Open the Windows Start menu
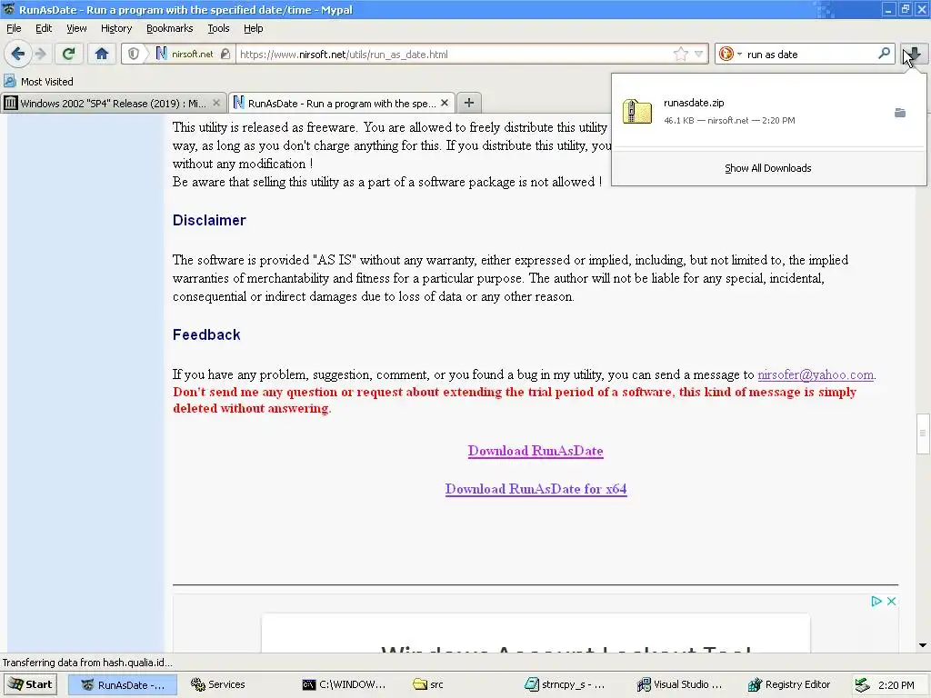This screenshot has width=931, height=698. [x=30, y=684]
